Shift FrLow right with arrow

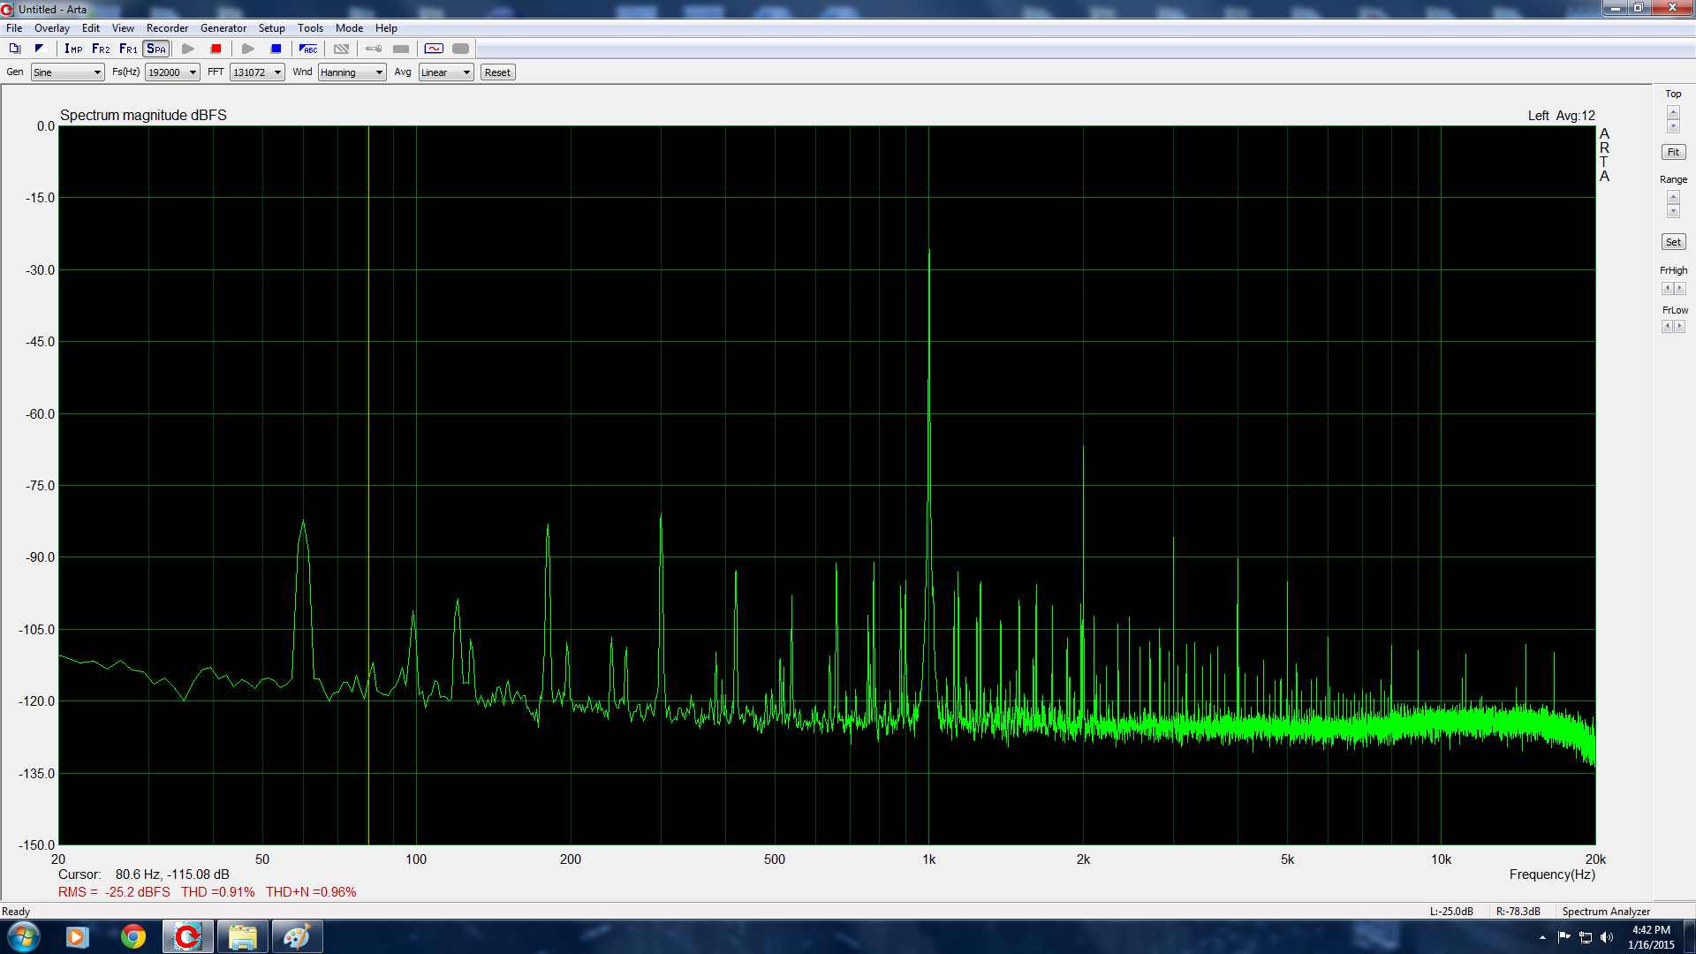[x=1680, y=327]
